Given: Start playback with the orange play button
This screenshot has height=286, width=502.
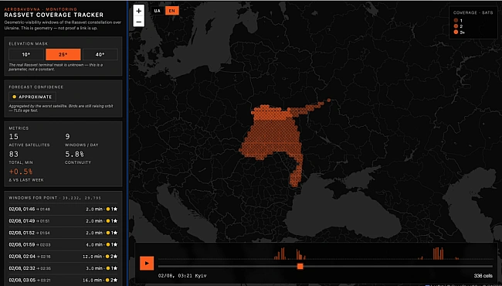Looking at the screenshot, I should tap(147, 264).
